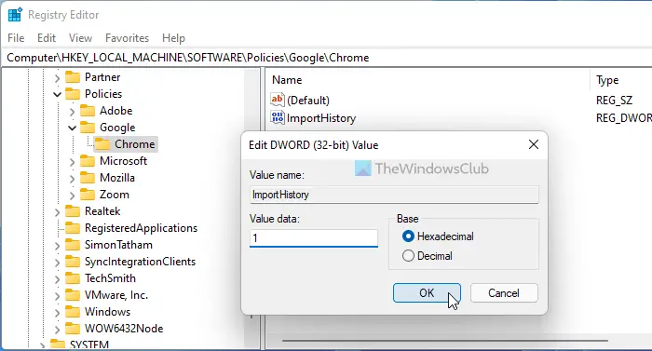This screenshot has width=652, height=351.
Task: Click the Policies folder icon
Action: (73, 94)
